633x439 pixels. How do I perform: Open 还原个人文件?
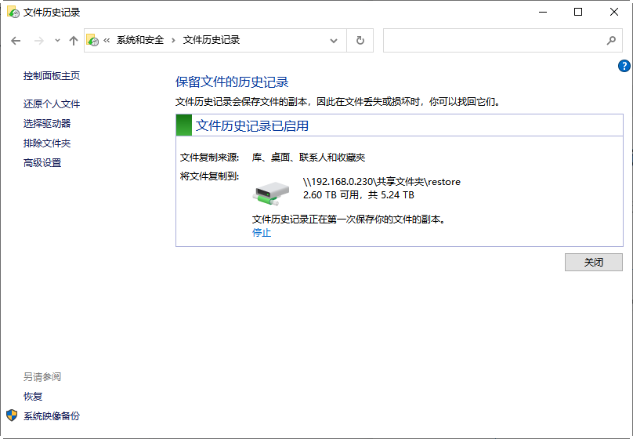pos(52,104)
